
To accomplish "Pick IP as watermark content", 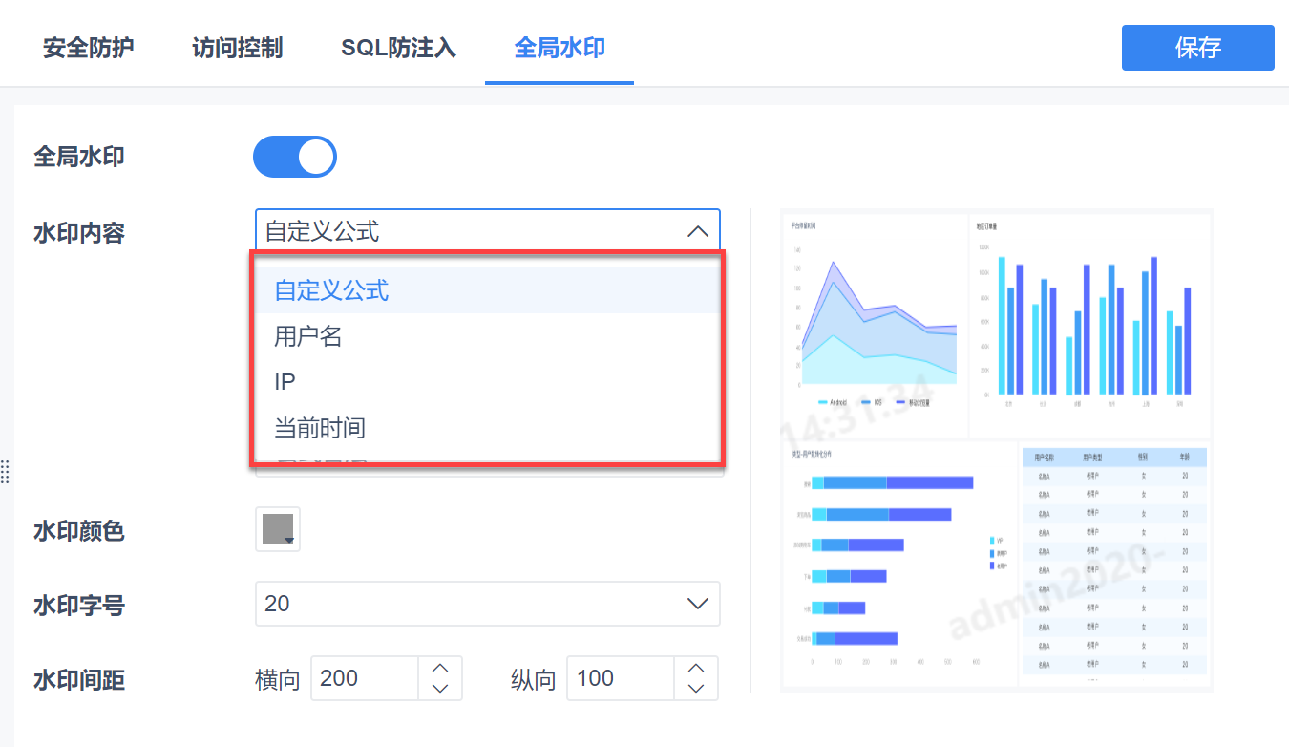I will coord(285,382).
